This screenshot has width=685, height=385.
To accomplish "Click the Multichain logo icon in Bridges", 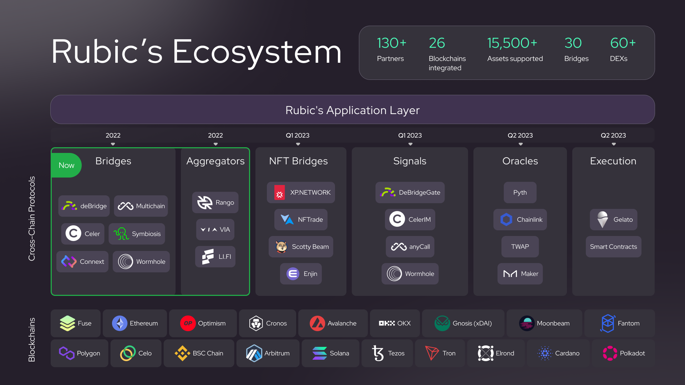I will pyautogui.click(x=126, y=206).
